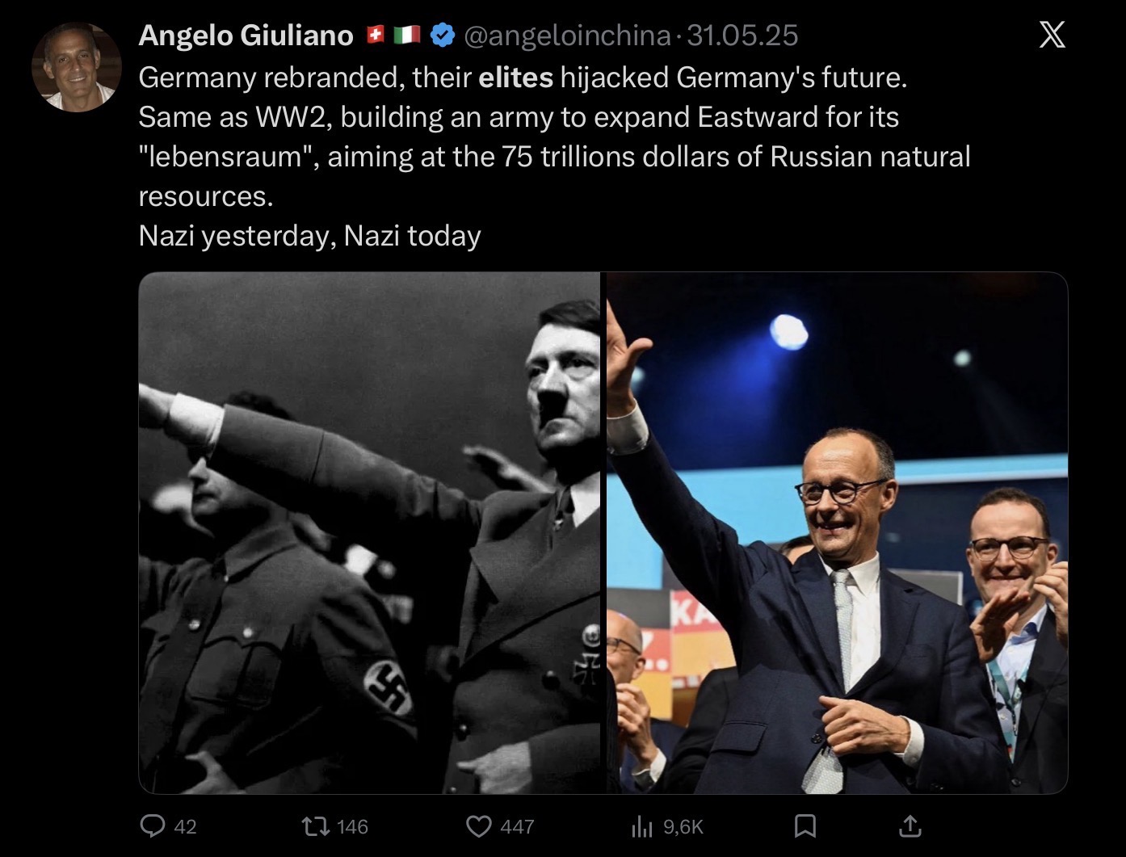1126x857 pixels.
Task: Click the blue verified badge
Action: [441, 35]
